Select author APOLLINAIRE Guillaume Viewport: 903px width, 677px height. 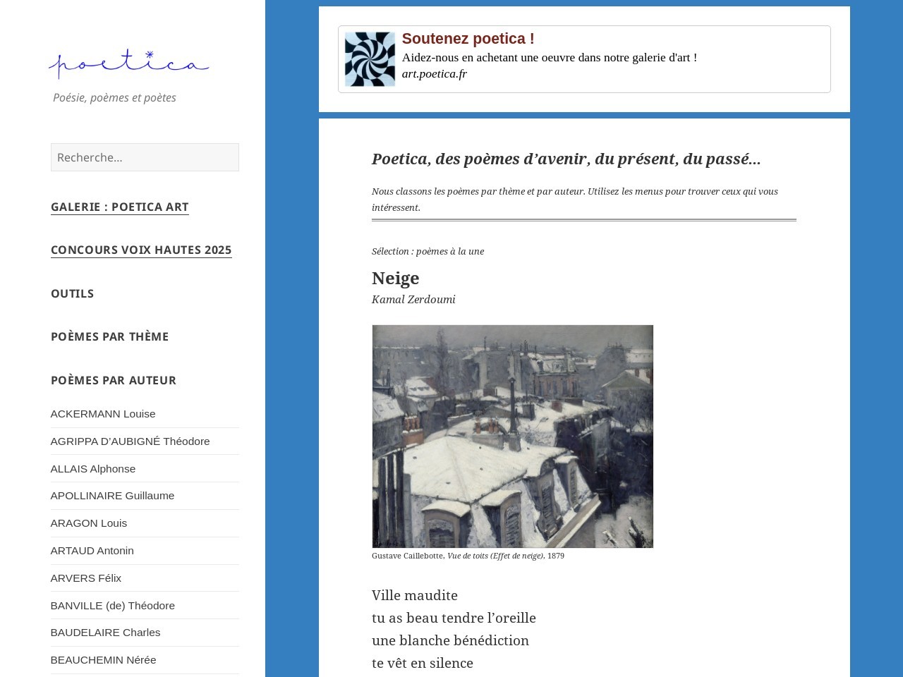click(112, 496)
